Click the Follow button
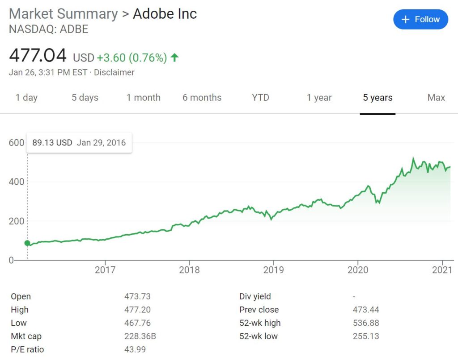 [x=420, y=19]
